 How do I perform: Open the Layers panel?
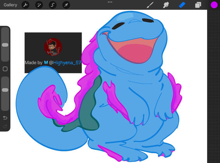(x=198, y=5)
